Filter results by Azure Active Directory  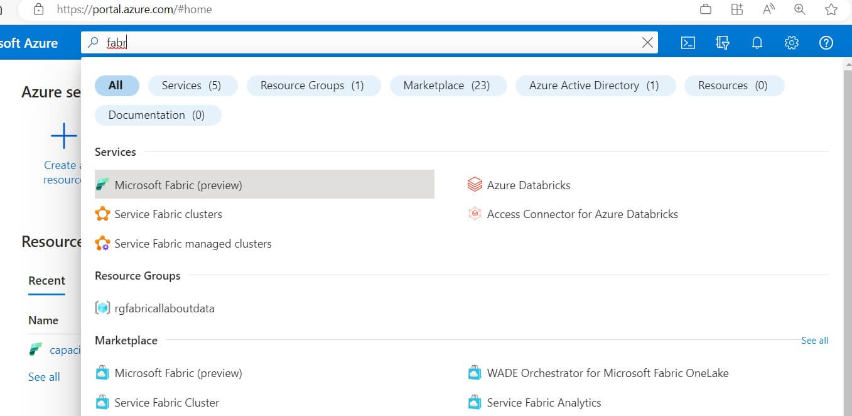pos(594,85)
